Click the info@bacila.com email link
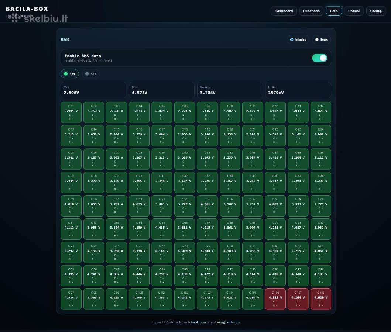This screenshot has width=391, height=332. coord(229,322)
